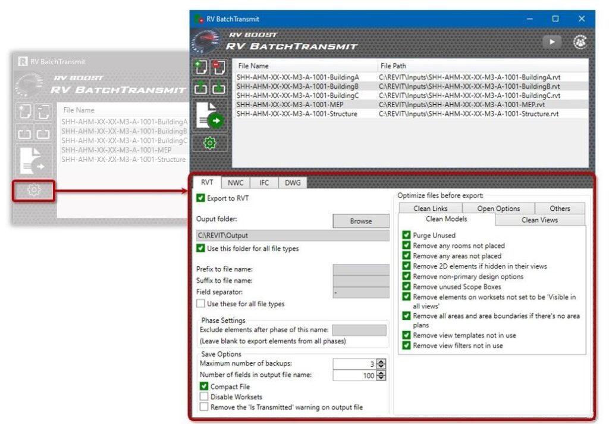Switch to the Clean Views tab

(539, 220)
